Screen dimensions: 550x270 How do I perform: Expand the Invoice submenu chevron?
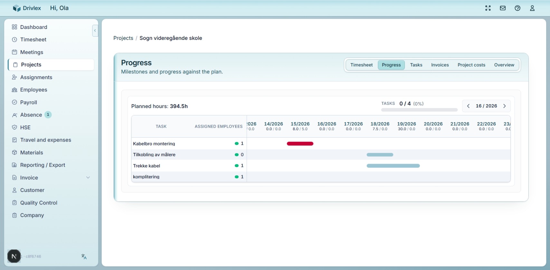[88, 177]
